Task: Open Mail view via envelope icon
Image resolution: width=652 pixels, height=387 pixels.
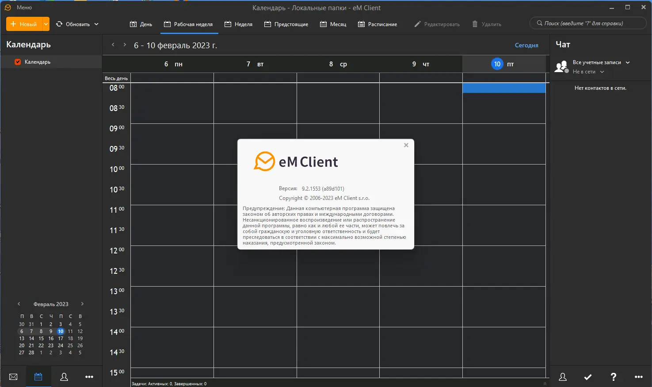Action: (x=13, y=377)
